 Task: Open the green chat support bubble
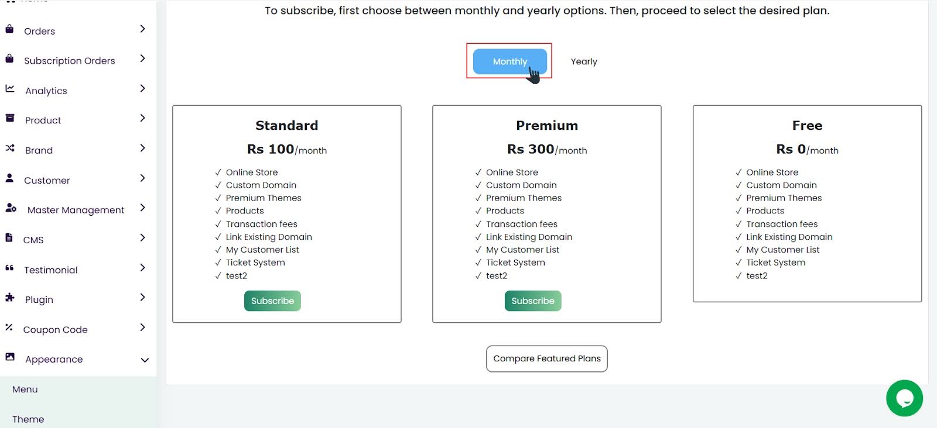(x=904, y=398)
